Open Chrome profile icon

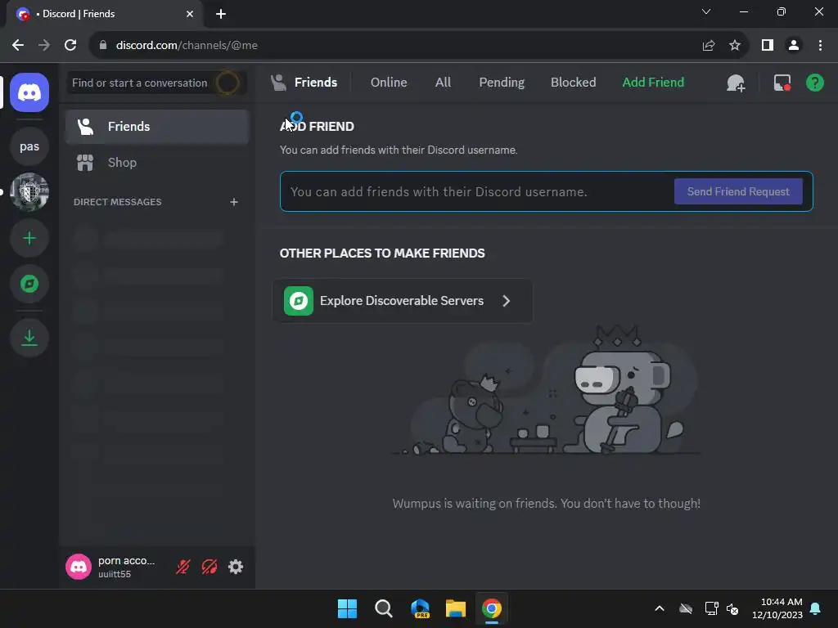(794, 46)
